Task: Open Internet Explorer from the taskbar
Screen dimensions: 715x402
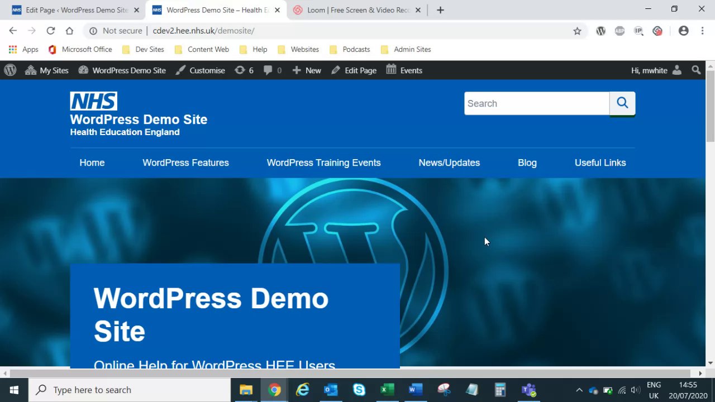Action: 302,390
